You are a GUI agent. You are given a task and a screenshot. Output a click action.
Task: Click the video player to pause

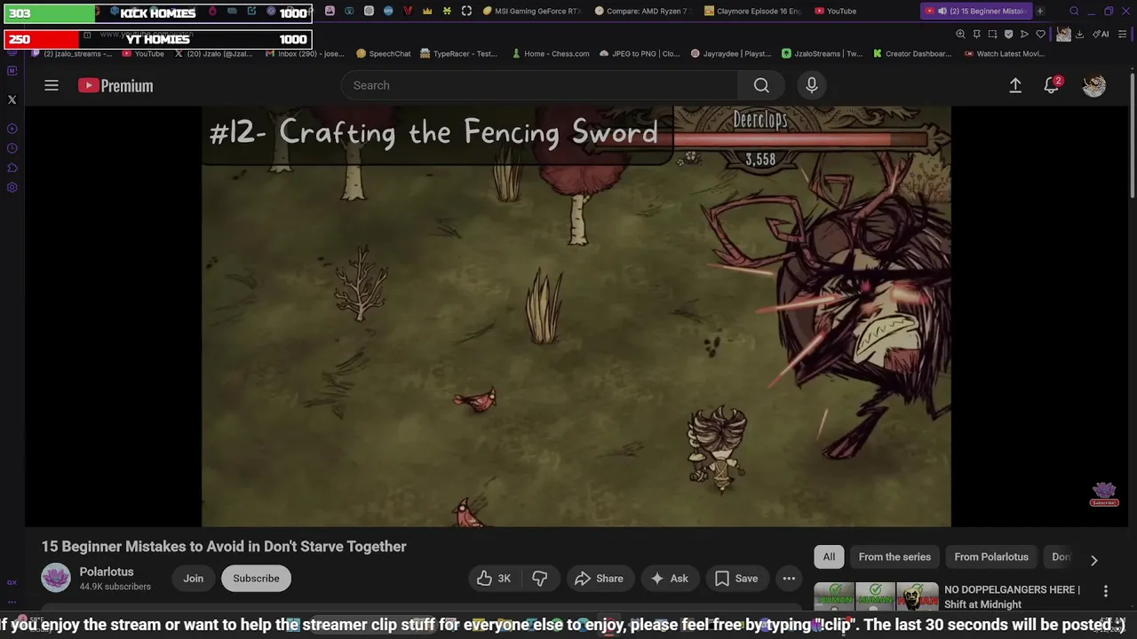click(x=576, y=316)
